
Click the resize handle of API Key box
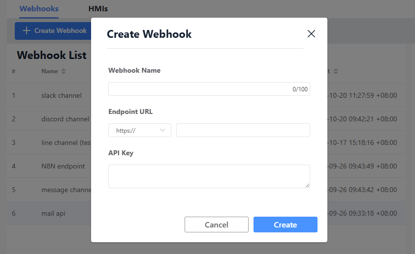click(308, 185)
